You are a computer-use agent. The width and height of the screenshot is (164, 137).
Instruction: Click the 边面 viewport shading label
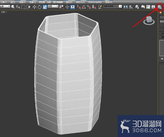click(x=3, y=12)
